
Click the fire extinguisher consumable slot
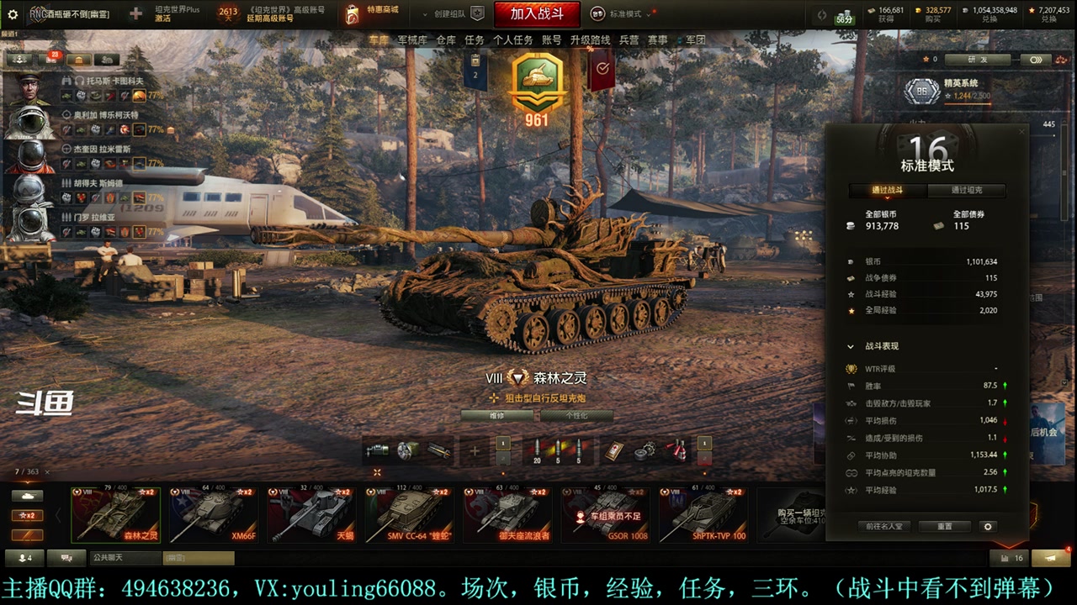(x=678, y=451)
